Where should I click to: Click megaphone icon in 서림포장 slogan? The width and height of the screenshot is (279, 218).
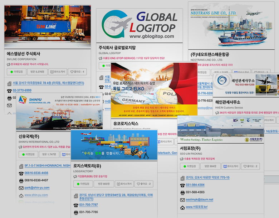tap(182, 159)
